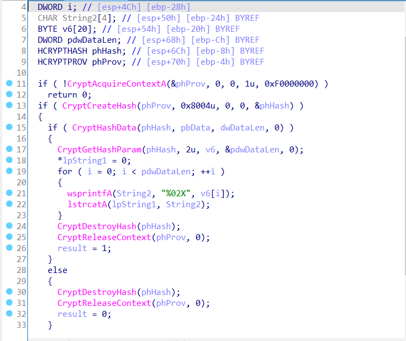Viewport: 406px width, 341px height.
Task: Toggle breakpoint dot on line 11
Action: point(9,83)
